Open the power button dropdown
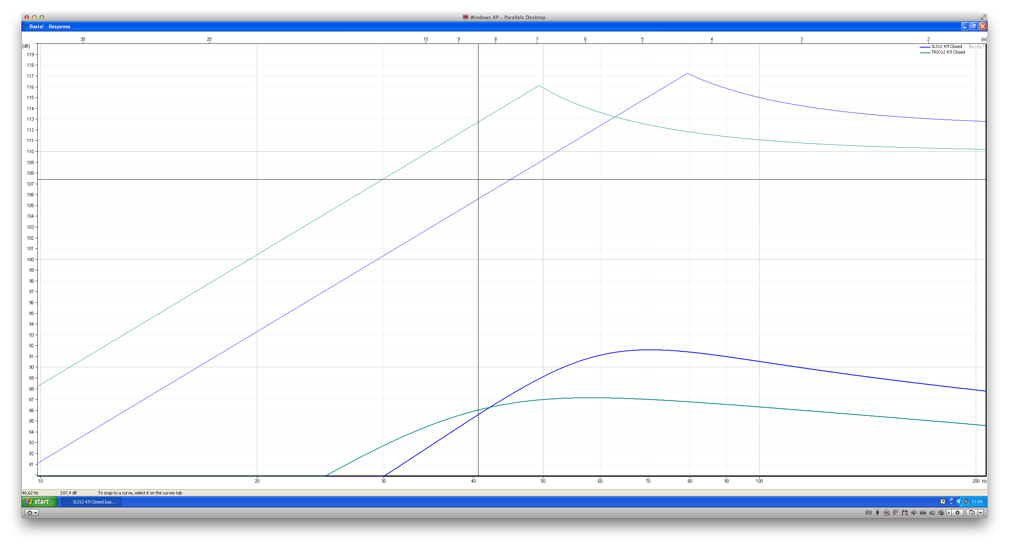1009x548 pixels. [32, 513]
